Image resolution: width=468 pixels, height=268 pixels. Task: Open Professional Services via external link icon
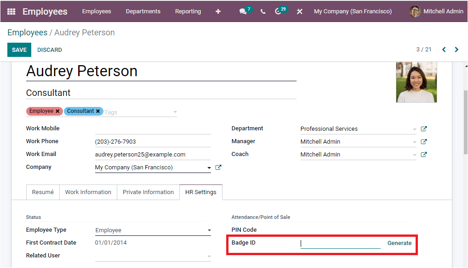coord(423,128)
